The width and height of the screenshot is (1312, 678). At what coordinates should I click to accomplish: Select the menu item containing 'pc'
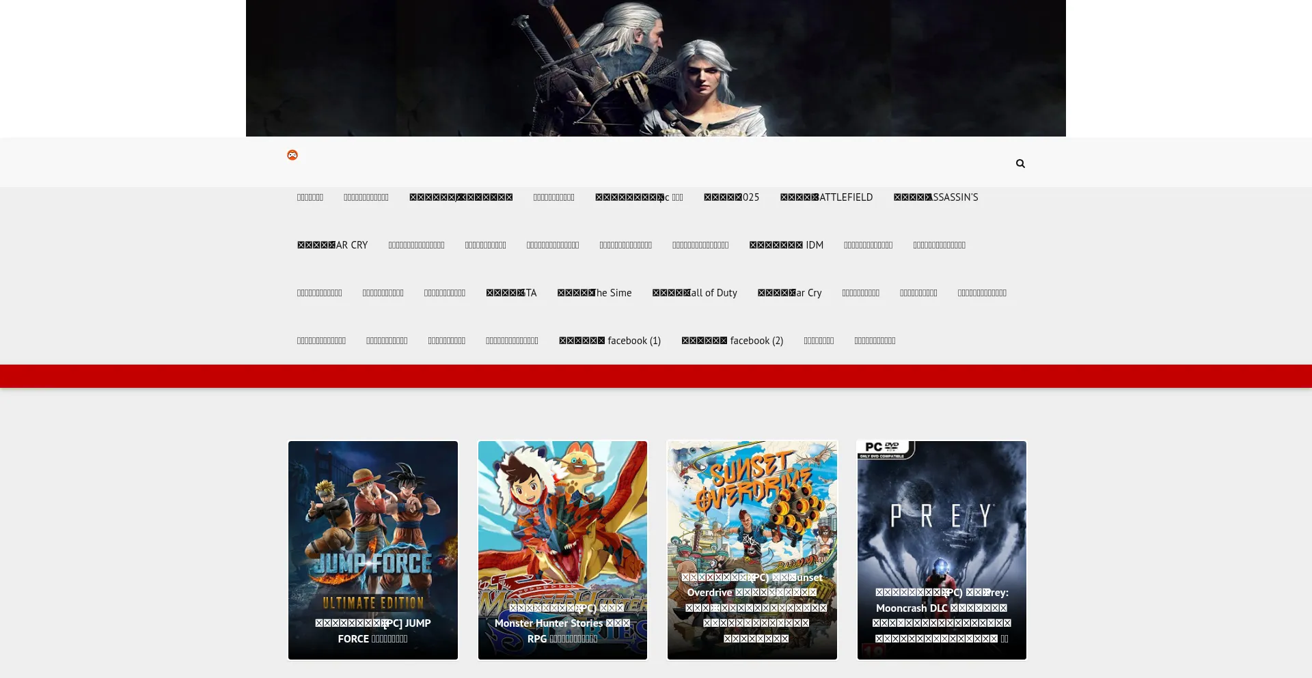click(x=639, y=197)
